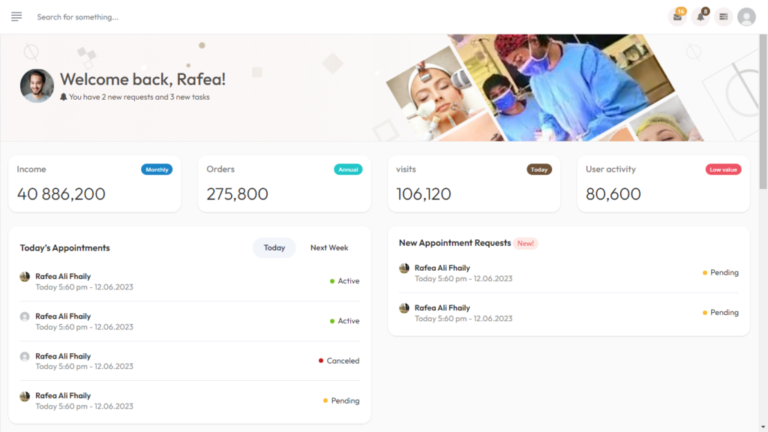Click grey avatar of the canceled appointment
The width and height of the screenshot is (768, 432).
pyautogui.click(x=25, y=356)
